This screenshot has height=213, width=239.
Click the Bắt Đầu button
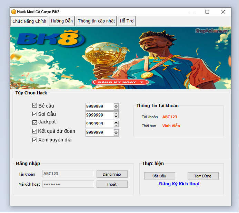[x=159, y=176]
